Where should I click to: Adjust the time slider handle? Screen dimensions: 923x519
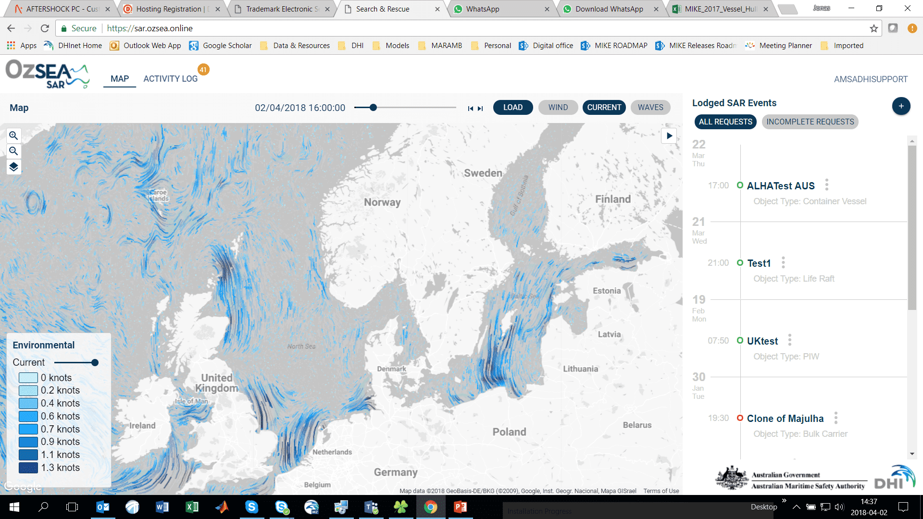click(x=373, y=108)
